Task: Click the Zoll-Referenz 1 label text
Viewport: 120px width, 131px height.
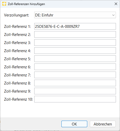Action: [x=18, y=27]
